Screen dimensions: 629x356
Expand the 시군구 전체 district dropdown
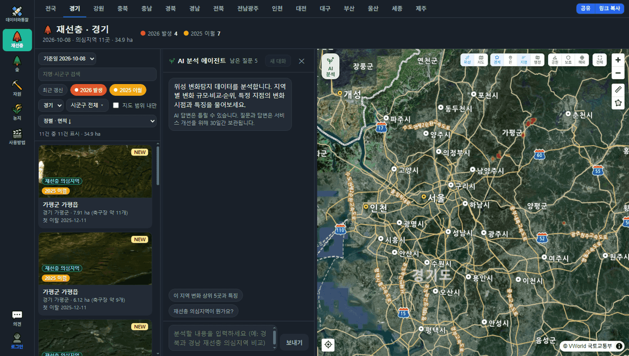87,106
